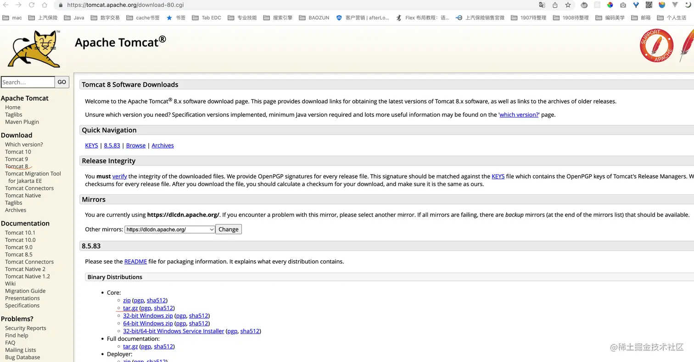Image resolution: width=694 pixels, height=362 pixels.
Task: Open the Maven Plugin sidebar link
Action: [22, 122]
